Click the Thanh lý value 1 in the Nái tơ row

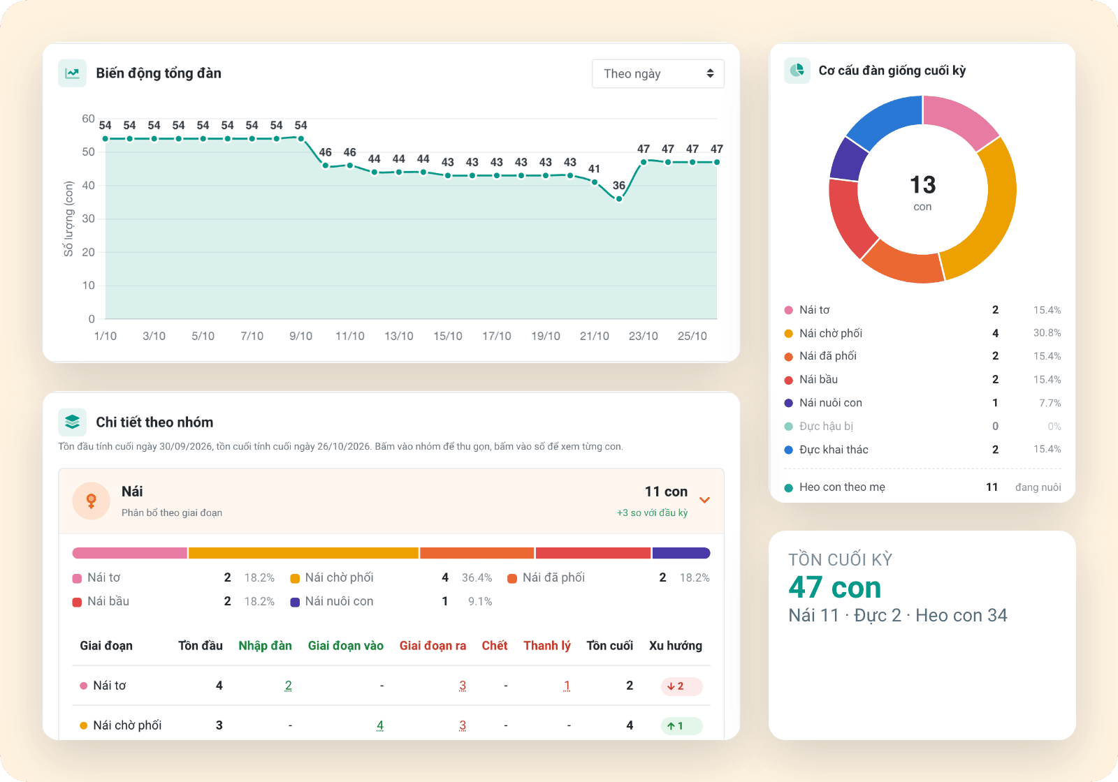pyautogui.click(x=567, y=686)
